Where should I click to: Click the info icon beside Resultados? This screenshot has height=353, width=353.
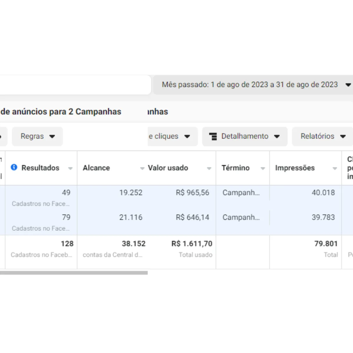[x=14, y=167]
